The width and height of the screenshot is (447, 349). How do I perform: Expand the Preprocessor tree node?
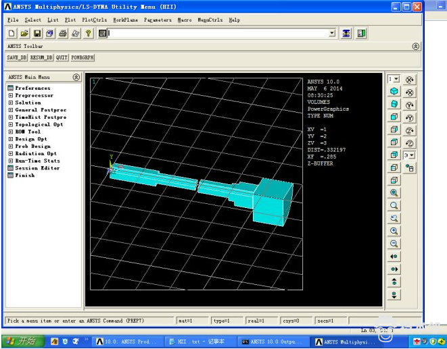11,95
